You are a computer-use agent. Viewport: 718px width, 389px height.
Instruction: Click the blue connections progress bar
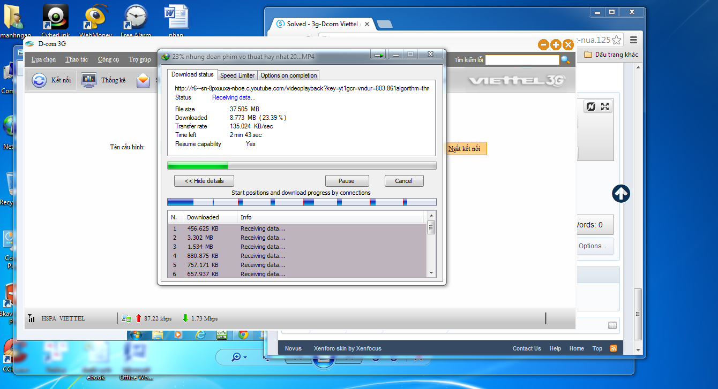click(x=302, y=202)
